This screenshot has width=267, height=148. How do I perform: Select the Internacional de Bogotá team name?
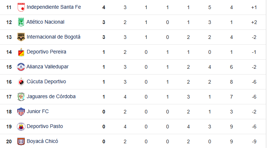53,37
